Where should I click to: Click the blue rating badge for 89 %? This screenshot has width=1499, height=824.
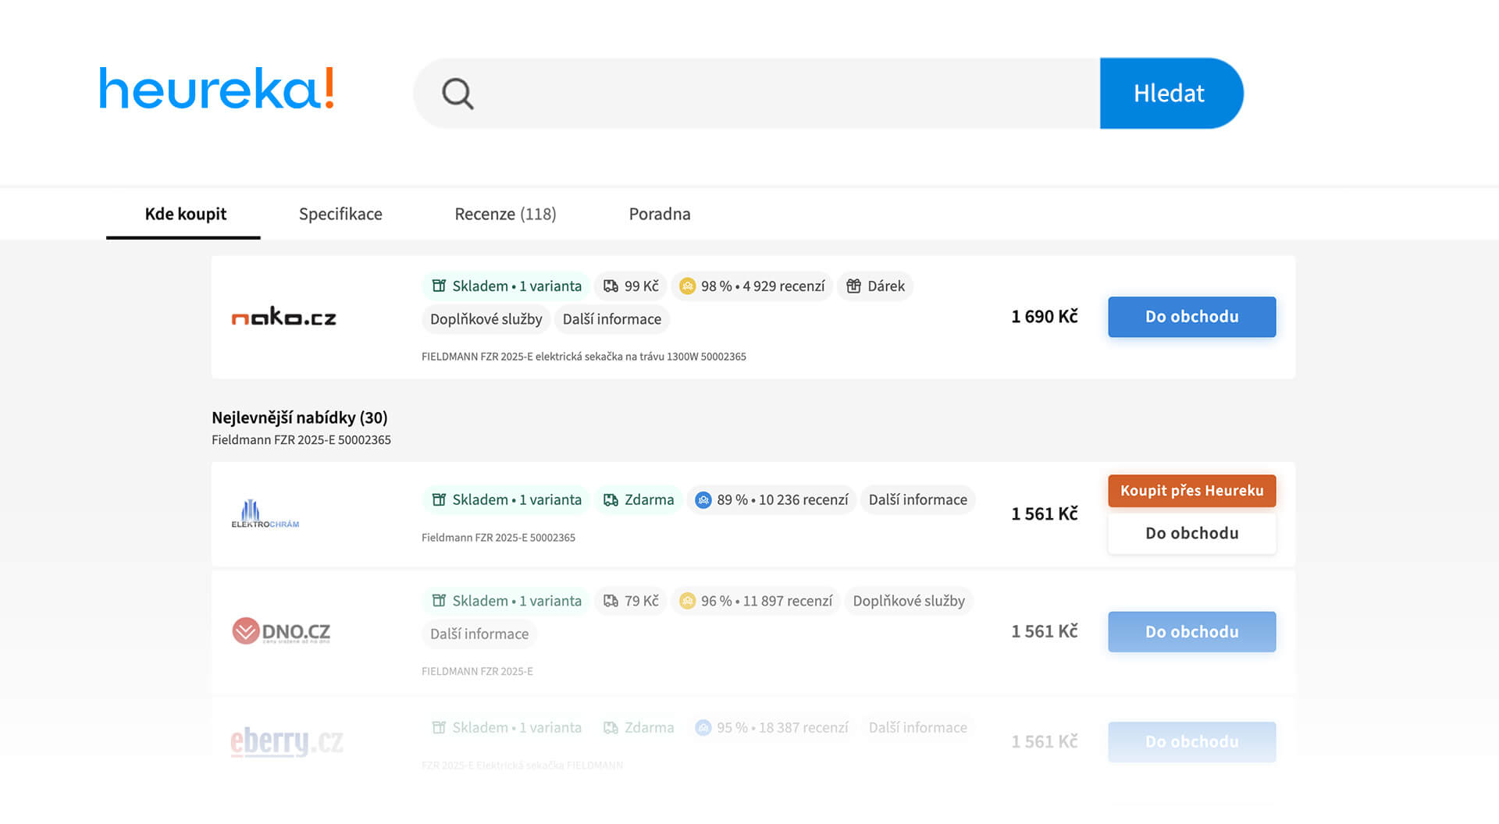703,500
